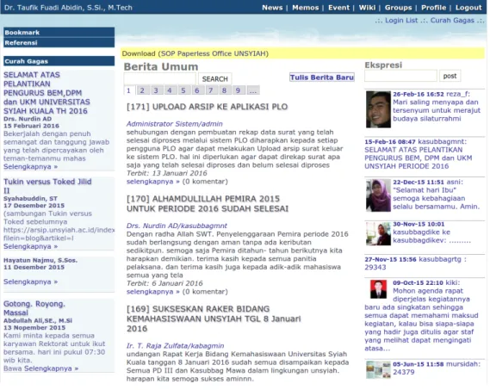This screenshot has width=490, height=390.
Task: Click the Dr. Taufik Fuadi Abidin user name
Action: (x=68, y=8)
